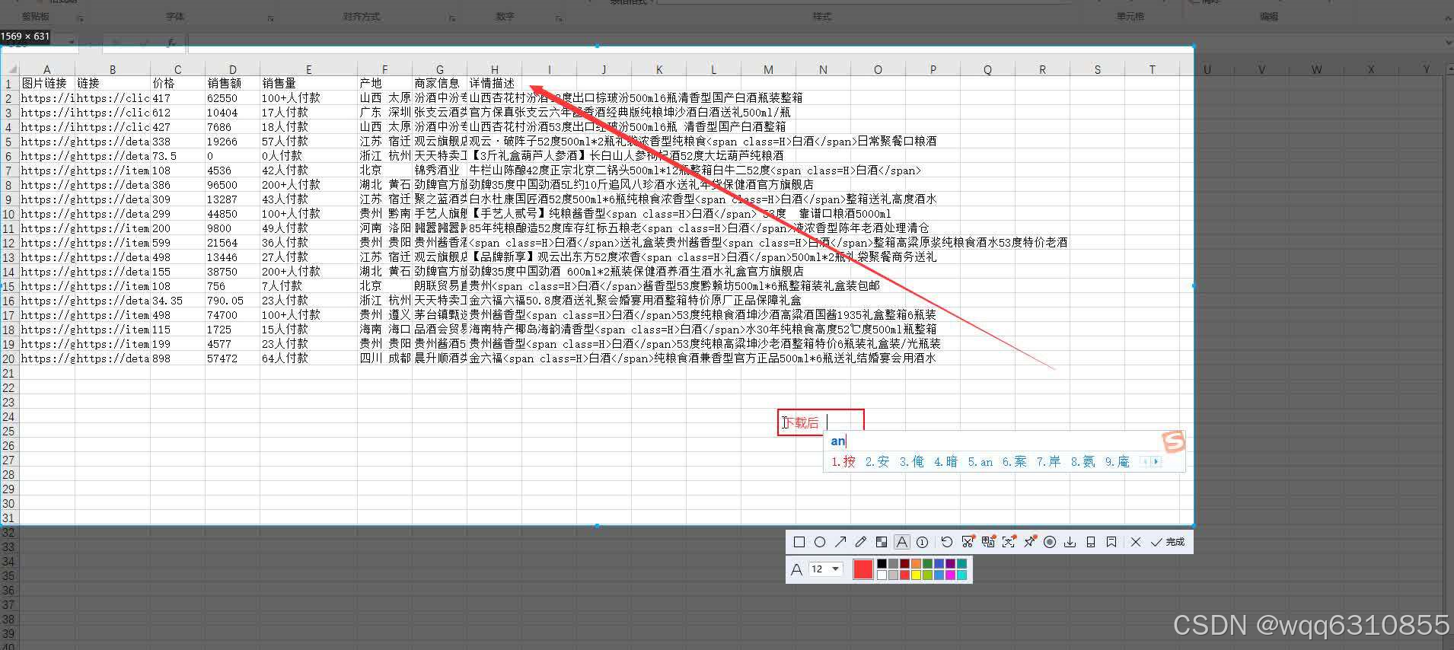The width and height of the screenshot is (1454, 650).
Task: Select the rectangle annotation tool
Action: click(799, 542)
